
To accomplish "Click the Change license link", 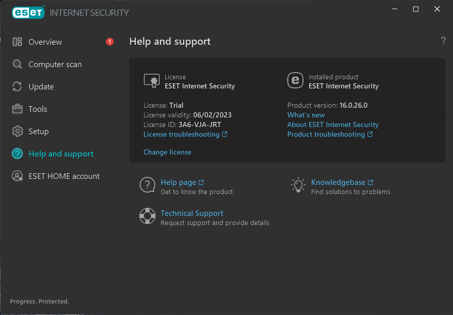I will [x=167, y=152].
